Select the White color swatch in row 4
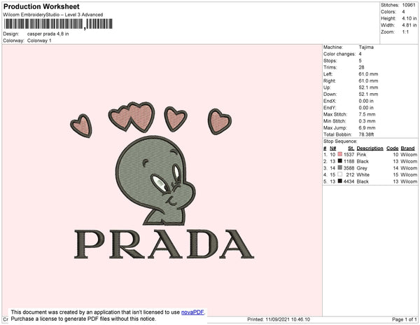Image resolution: width=420 pixels, height=325 pixels. point(340,174)
